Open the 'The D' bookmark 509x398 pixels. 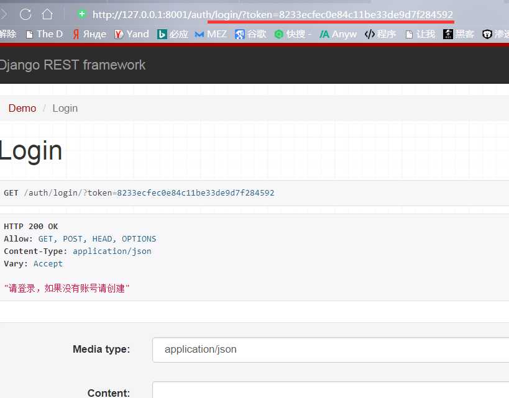pos(44,34)
